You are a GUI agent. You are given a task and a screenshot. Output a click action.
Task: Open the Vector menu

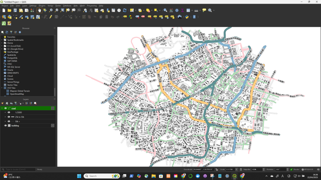point(50,6)
